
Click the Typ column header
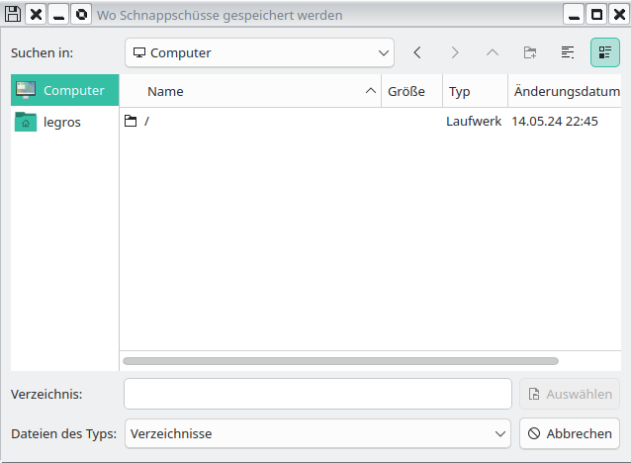(460, 91)
